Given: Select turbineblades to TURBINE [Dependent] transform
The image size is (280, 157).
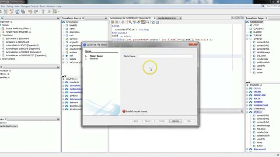Looking at the screenshot, I should [x=24, y=52].
